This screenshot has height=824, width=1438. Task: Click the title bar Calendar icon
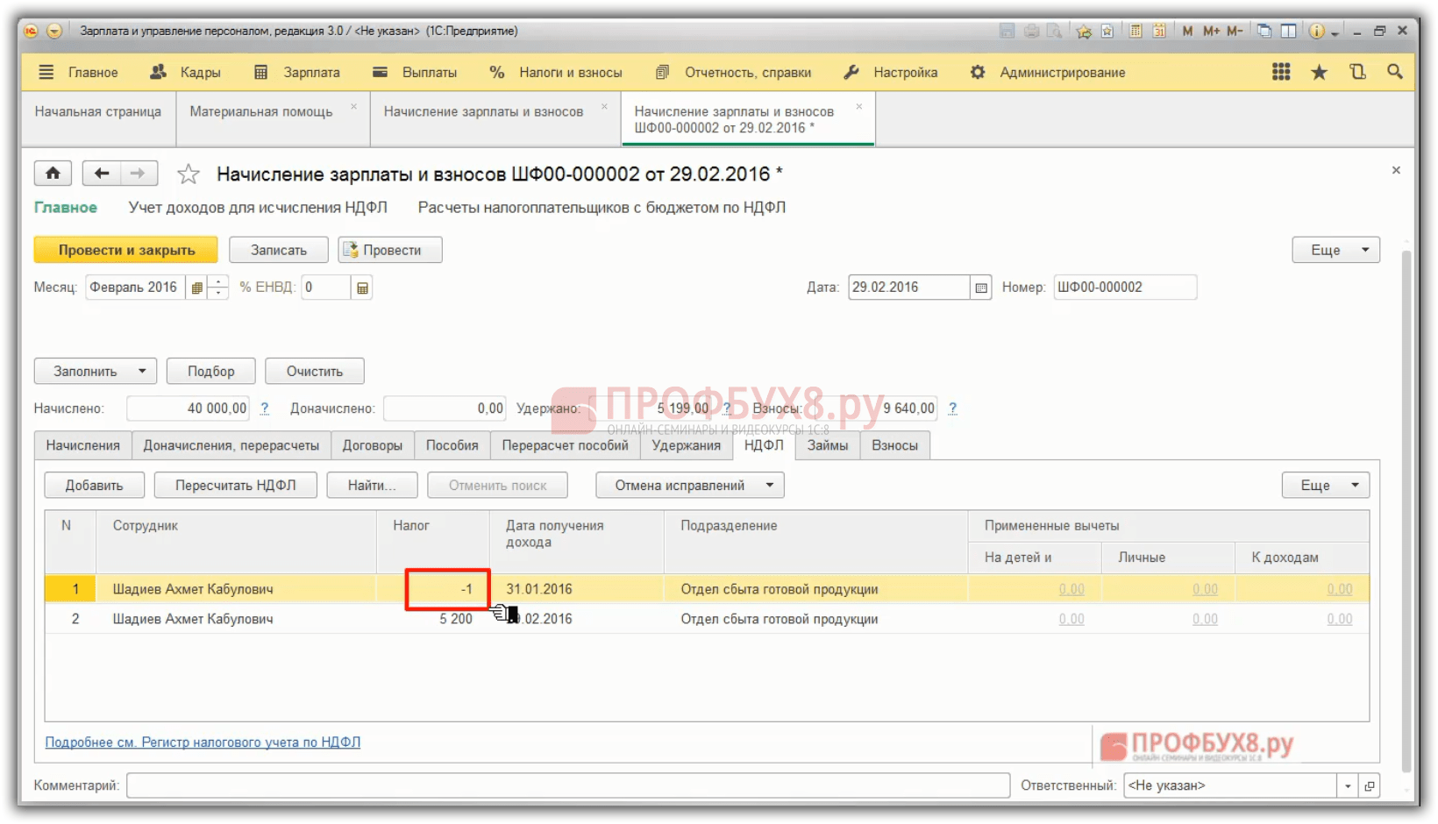coord(1159,31)
